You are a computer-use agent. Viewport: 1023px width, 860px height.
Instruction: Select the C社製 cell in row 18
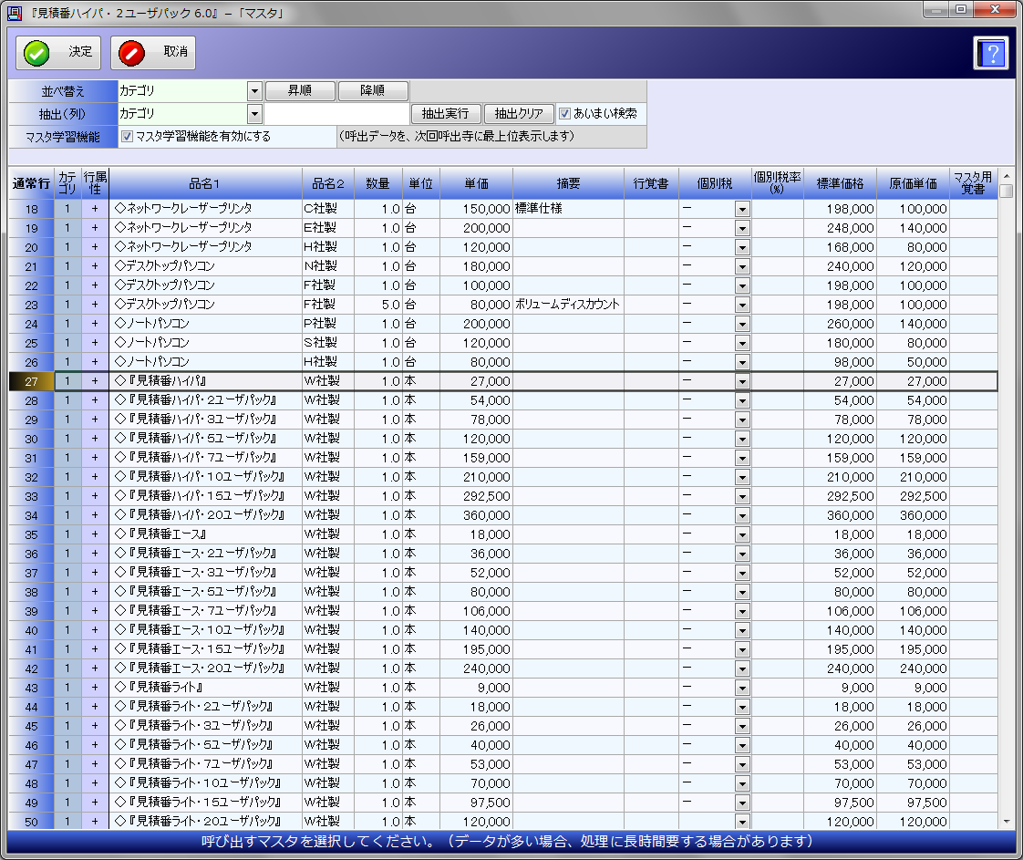(328, 209)
